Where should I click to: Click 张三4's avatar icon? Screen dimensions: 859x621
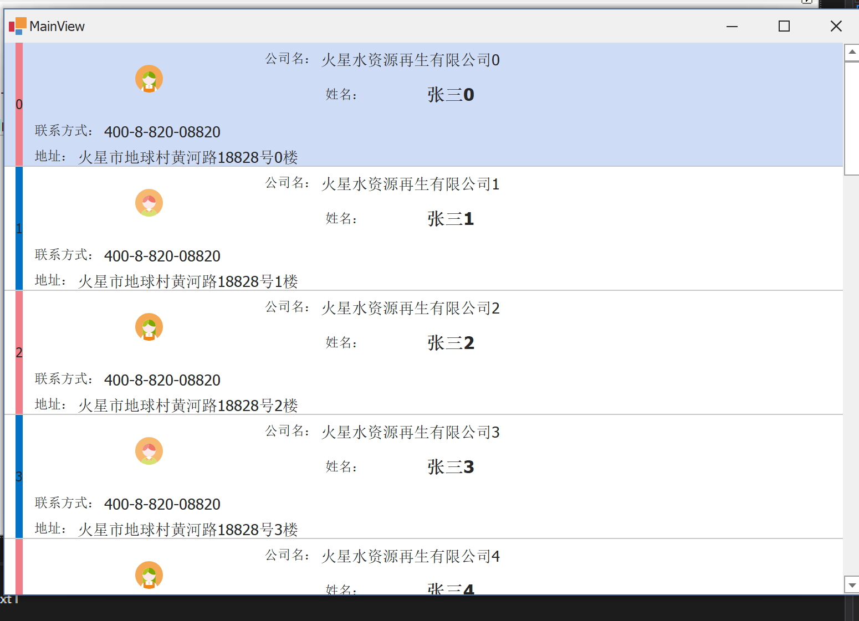coord(149,575)
